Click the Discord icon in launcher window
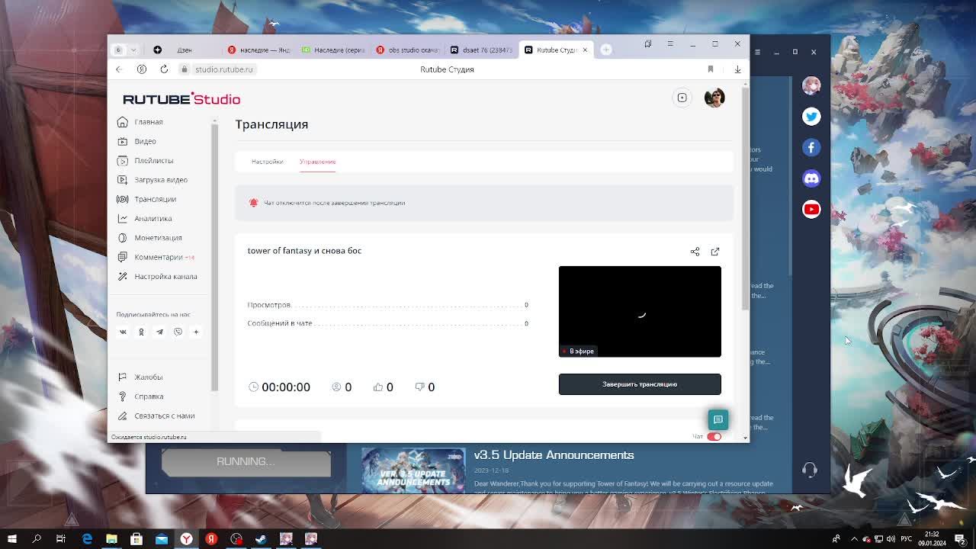Image resolution: width=976 pixels, height=549 pixels. coord(811,178)
